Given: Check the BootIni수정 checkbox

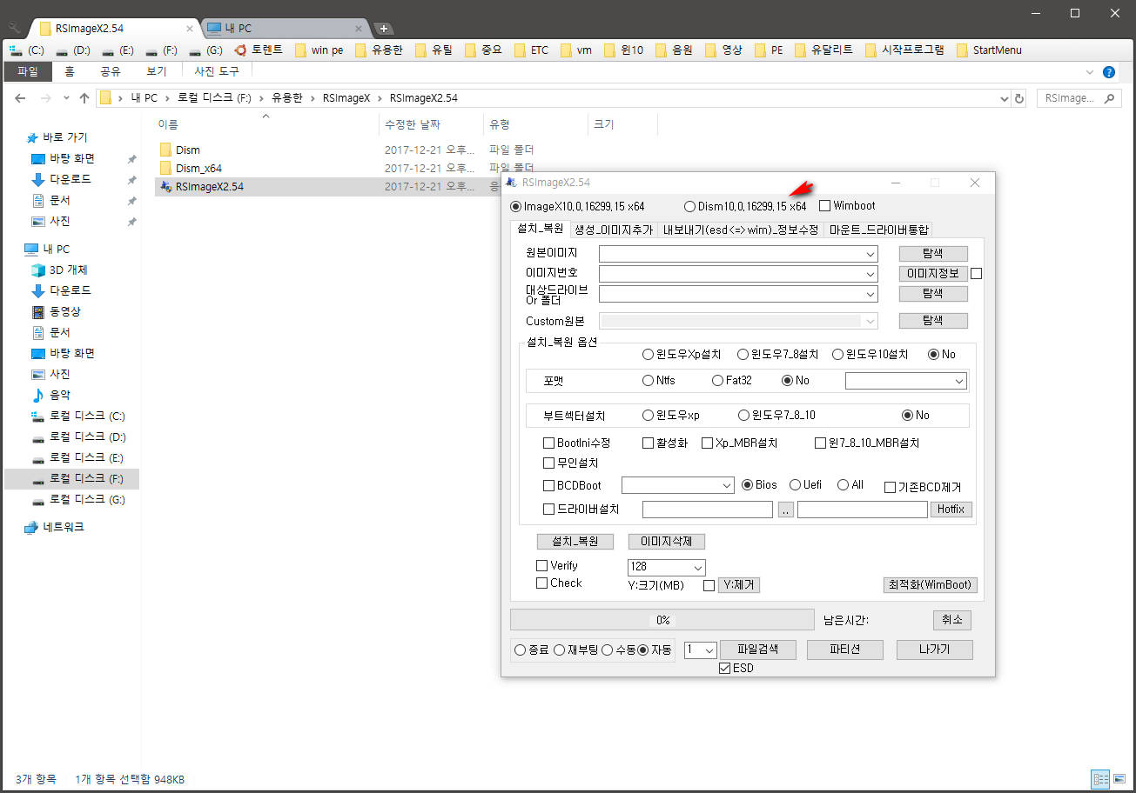Looking at the screenshot, I should [549, 443].
